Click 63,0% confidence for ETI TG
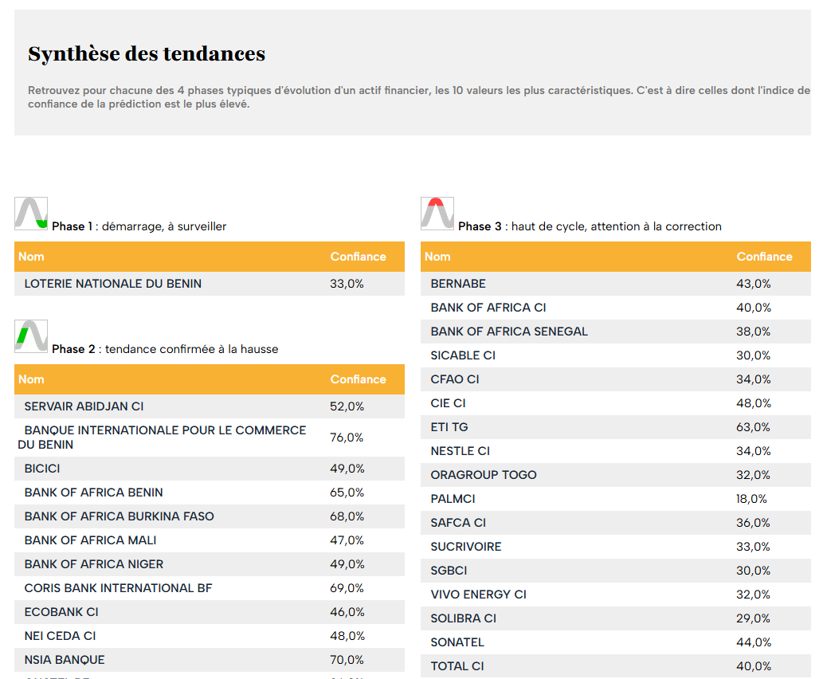 753,427
